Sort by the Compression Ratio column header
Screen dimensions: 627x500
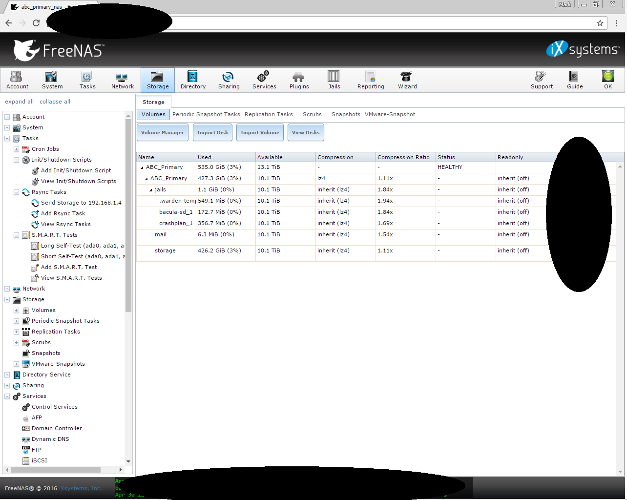(405, 157)
